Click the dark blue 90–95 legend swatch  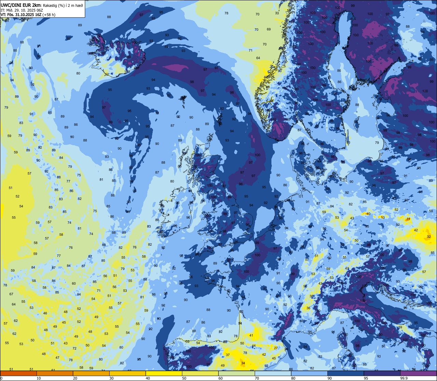346,373
